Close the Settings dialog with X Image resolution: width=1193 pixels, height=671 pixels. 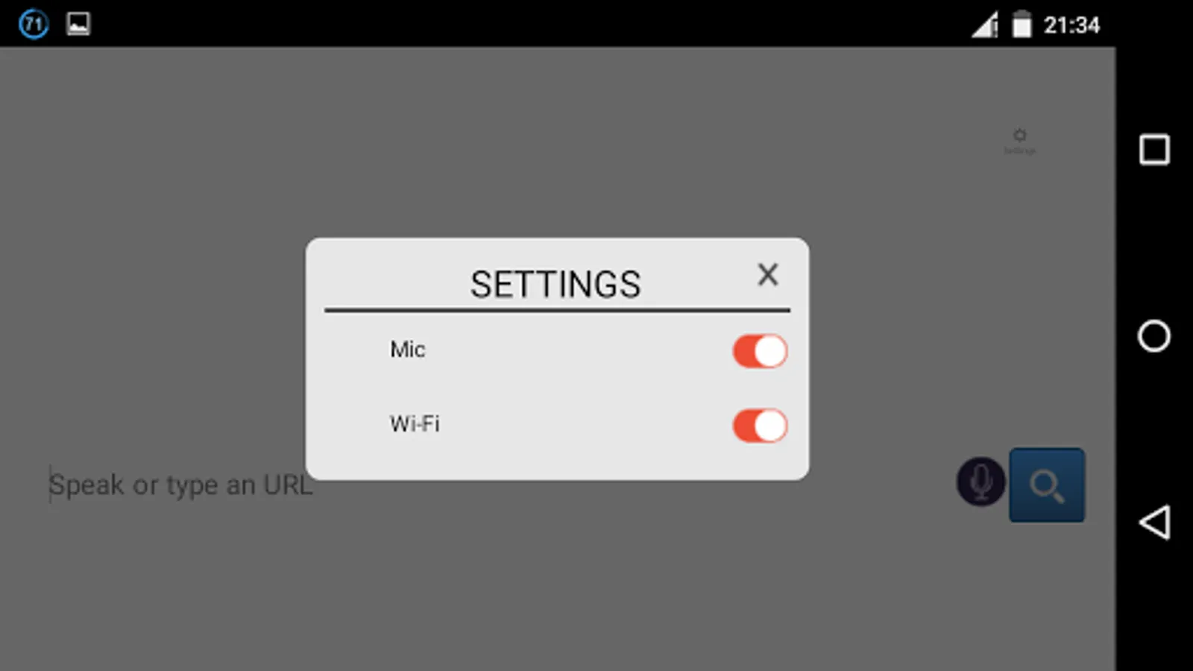click(768, 274)
